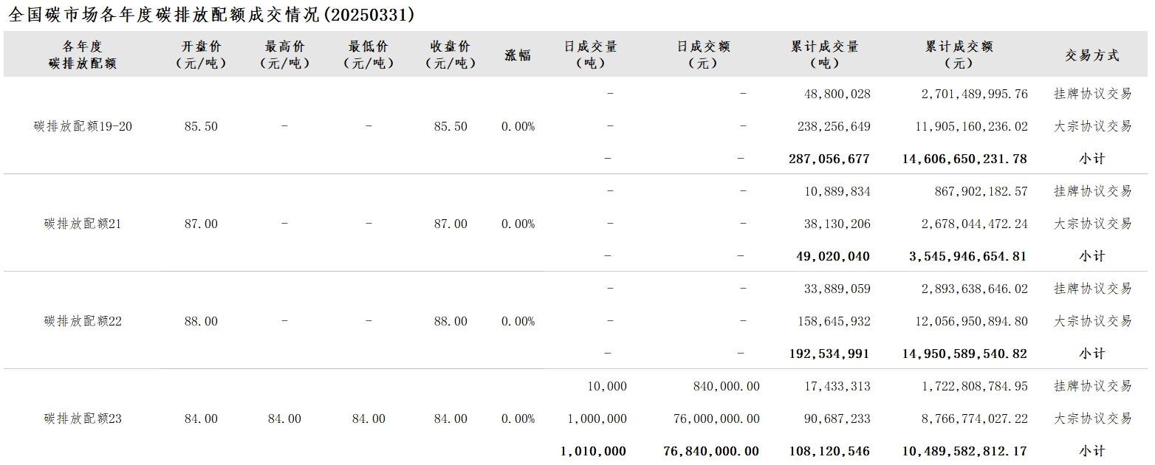Click daily volume 1,000,000
The width and height of the screenshot is (1155, 465).
click(x=597, y=418)
